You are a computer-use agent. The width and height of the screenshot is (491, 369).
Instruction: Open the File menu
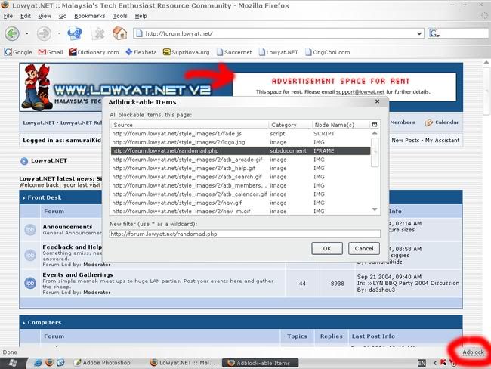[x=8, y=16]
